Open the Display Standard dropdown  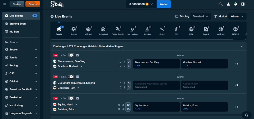click(201, 16)
